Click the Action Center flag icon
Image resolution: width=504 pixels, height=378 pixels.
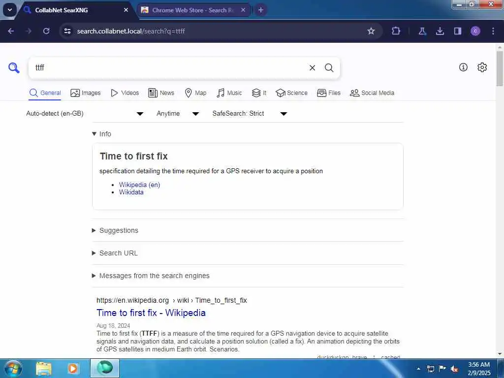(x=442, y=368)
